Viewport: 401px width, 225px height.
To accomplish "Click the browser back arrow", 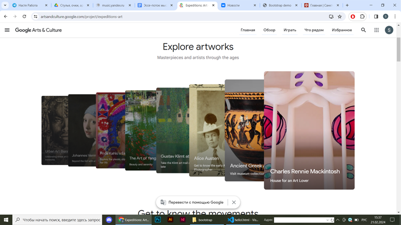I will [x=6, y=17].
